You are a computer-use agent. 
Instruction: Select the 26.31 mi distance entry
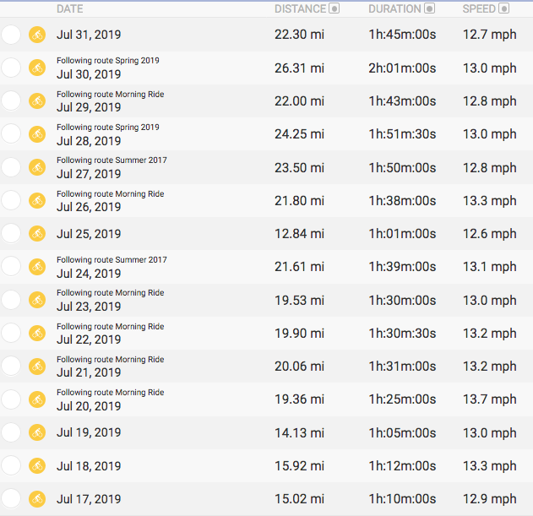[x=299, y=68]
